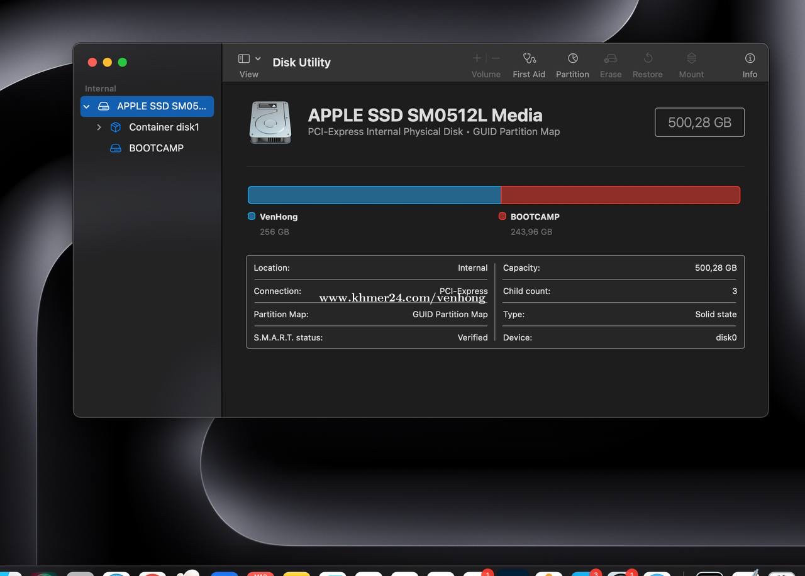805x576 pixels.
Task: Click the red BOOTCAMP partition bar segment
Action: [x=621, y=195]
